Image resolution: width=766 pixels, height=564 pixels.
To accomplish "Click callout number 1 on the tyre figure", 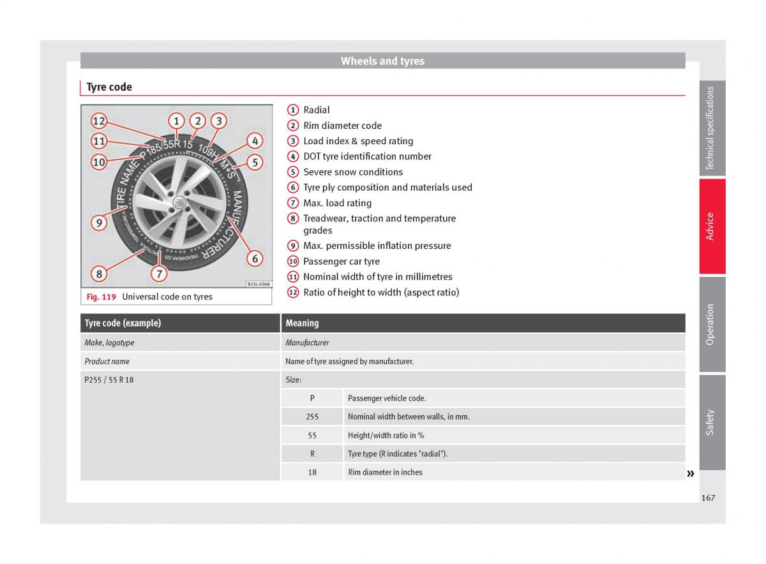I will pos(177,121).
